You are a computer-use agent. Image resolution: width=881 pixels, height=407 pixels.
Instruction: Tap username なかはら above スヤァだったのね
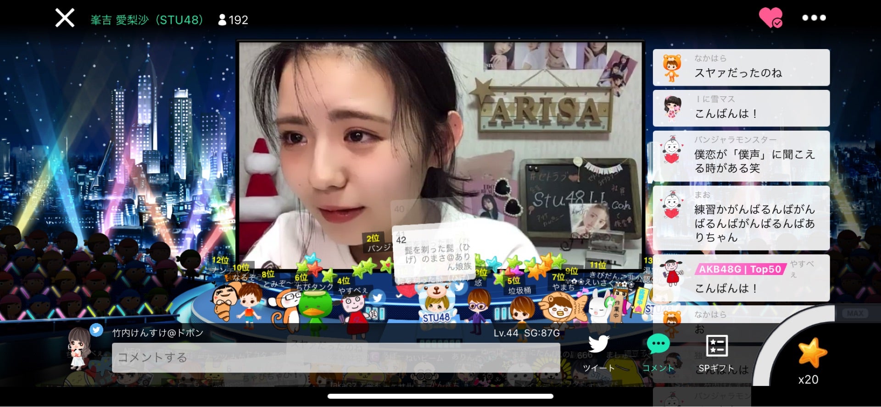click(710, 58)
